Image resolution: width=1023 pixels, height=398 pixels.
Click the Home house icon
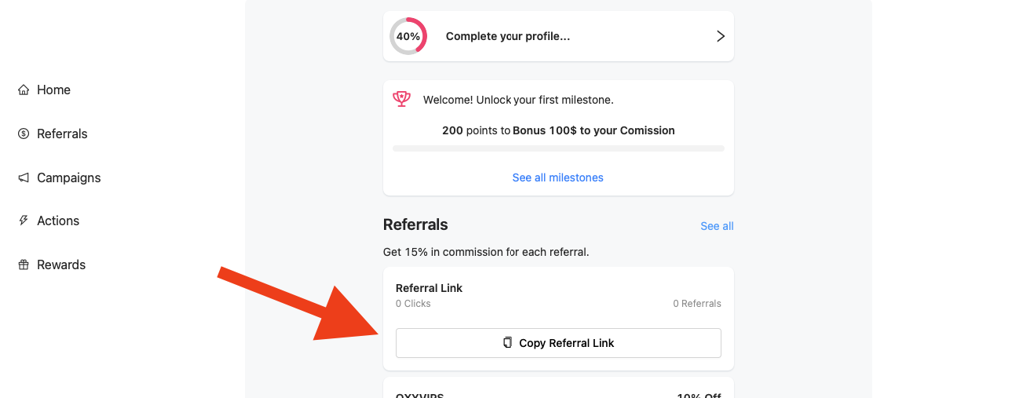point(24,89)
